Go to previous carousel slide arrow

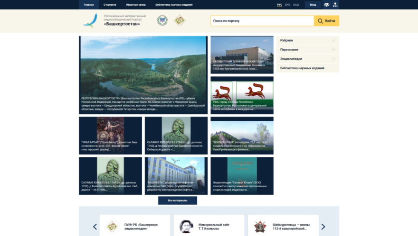[x=95, y=227]
